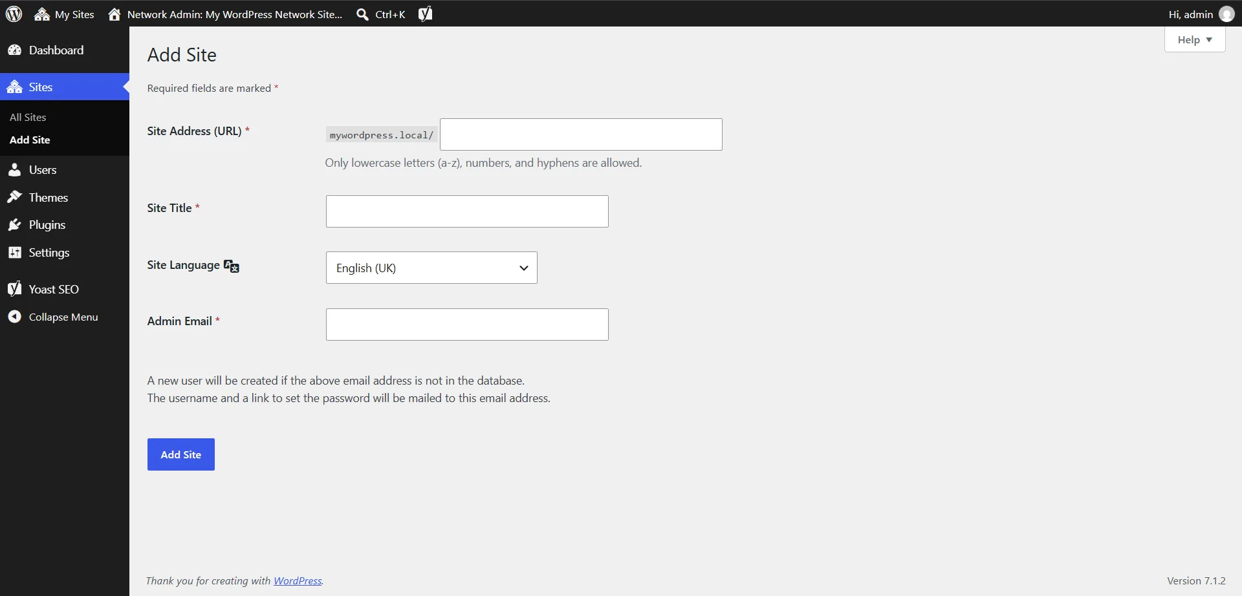The image size is (1242, 596).
Task: Open Yoast SEO sidebar menu
Action: [65, 289]
